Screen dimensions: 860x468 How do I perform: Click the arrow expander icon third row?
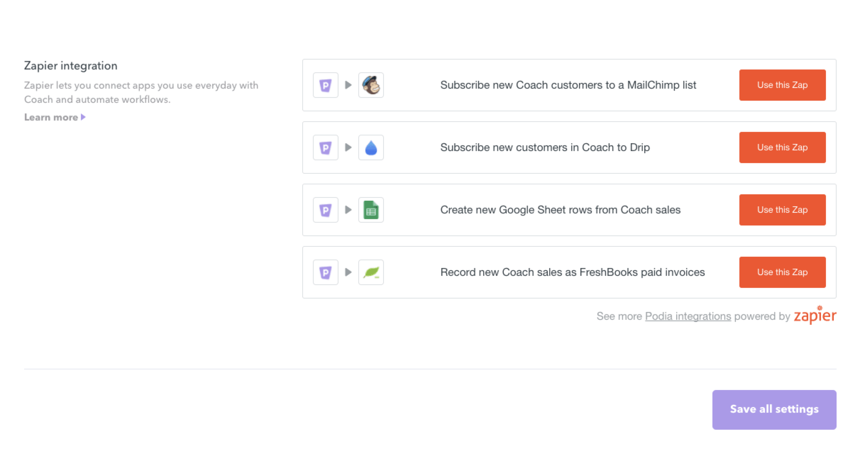point(348,209)
